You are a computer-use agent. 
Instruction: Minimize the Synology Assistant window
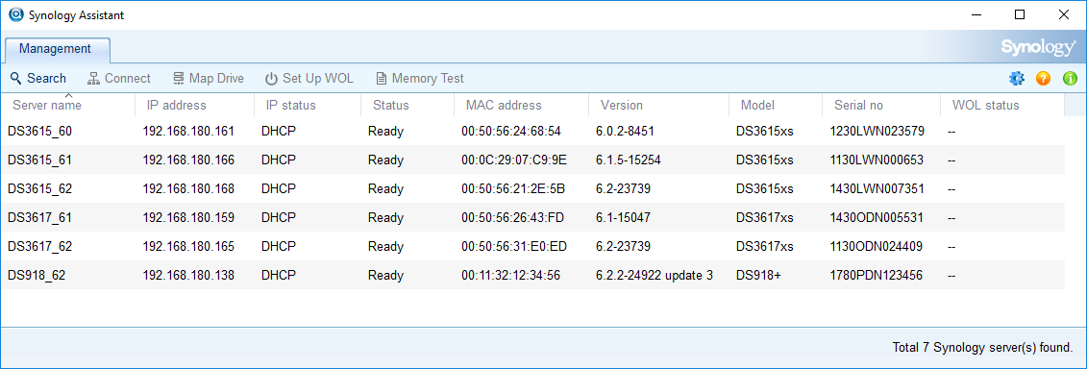coord(976,14)
